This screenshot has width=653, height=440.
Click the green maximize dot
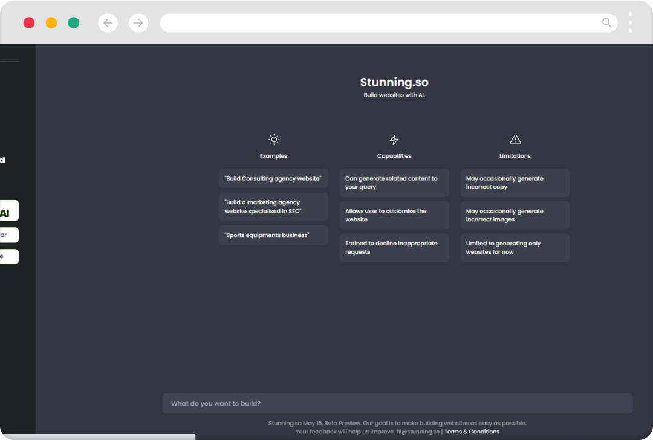pos(74,23)
